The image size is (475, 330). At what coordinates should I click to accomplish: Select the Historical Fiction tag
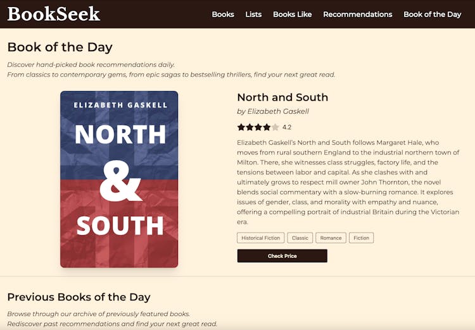[261, 238]
